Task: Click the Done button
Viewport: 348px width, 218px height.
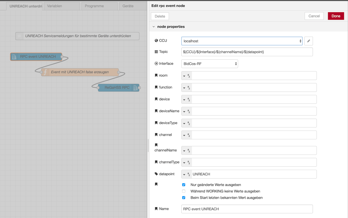Action: tap(336, 16)
